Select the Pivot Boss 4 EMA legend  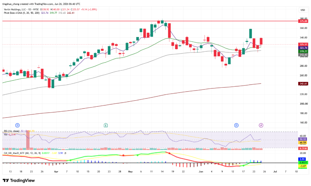pos(22,13)
